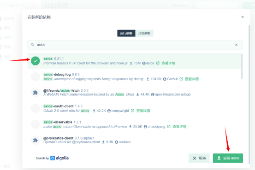Click the download icon next to 104.9K
This screenshot has width=255, height=170.
(x=148, y=79)
